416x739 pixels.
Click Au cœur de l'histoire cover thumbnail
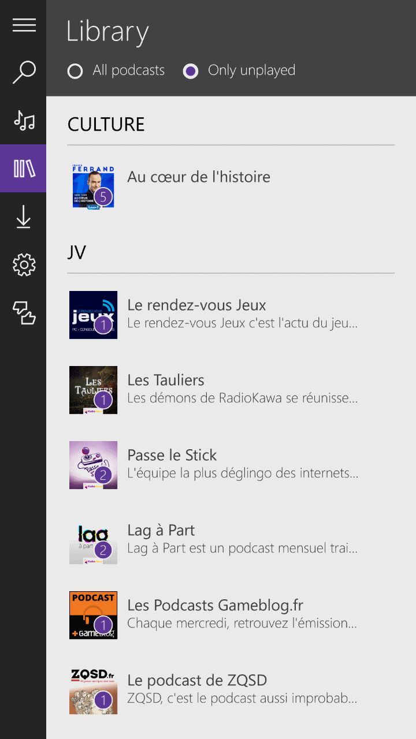click(93, 186)
